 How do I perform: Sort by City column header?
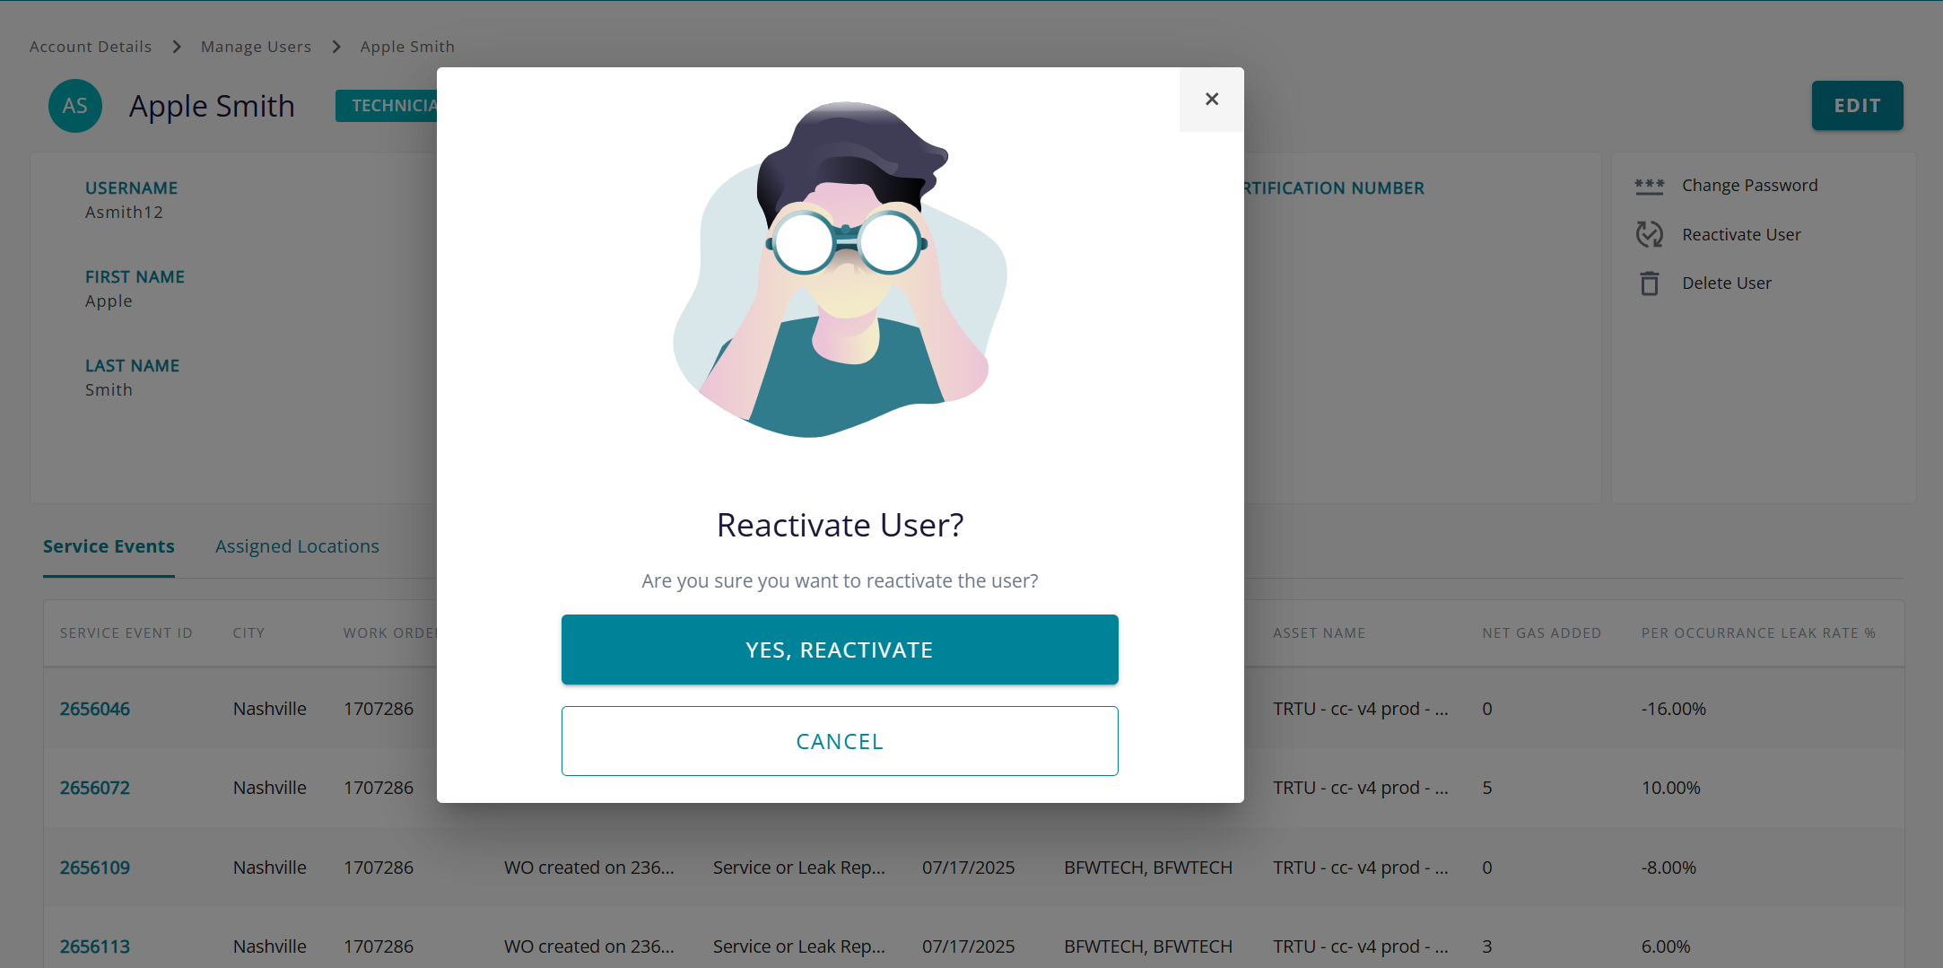coord(248,633)
